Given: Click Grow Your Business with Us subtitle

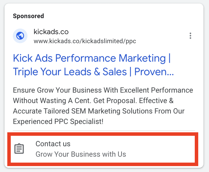Looking at the screenshot, I should point(81,154).
